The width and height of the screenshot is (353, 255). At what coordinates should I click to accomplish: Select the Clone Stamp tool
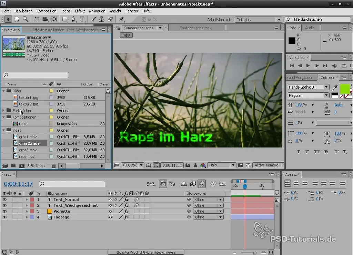(x=102, y=19)
